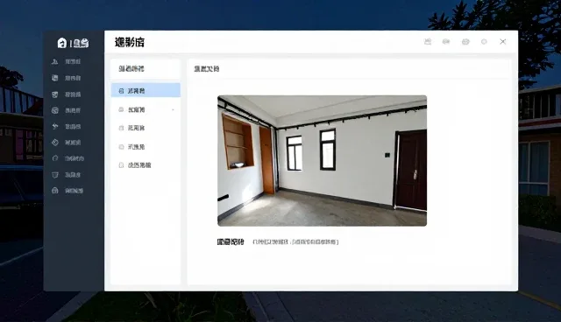This screenshot has width=561, height=322.
Task: Click the large window title beside the dark sidebar
Action: (130, 42)
